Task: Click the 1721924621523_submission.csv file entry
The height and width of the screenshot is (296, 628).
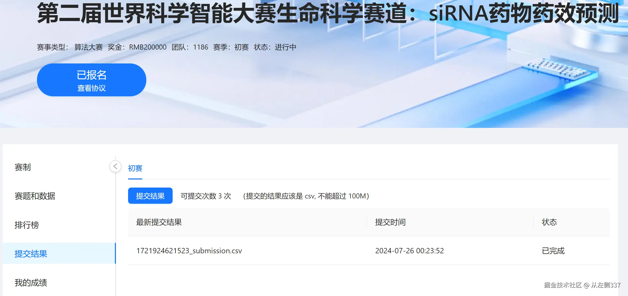Action: tap(189, 251)
